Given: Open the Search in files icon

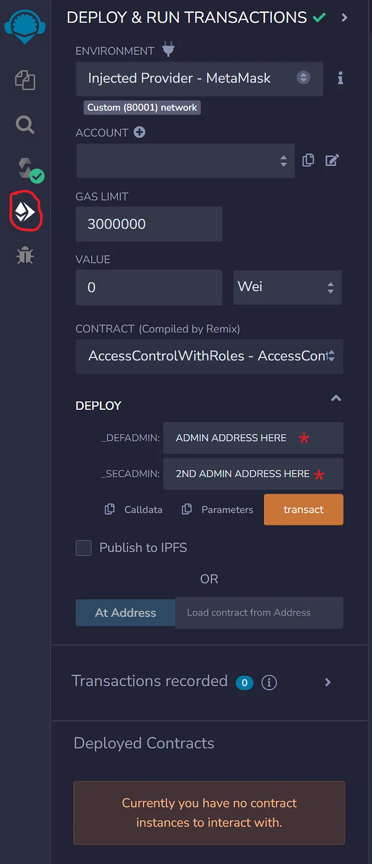Looking at the screenshot, I should click(x=25, y=125).
